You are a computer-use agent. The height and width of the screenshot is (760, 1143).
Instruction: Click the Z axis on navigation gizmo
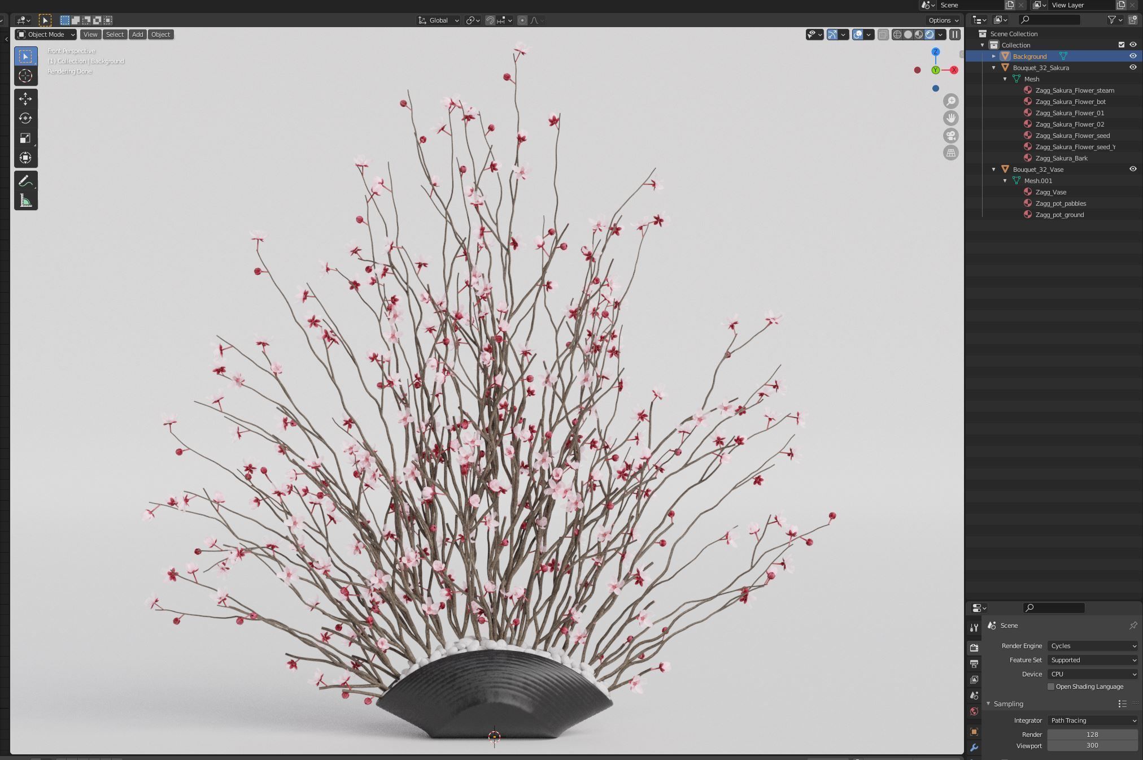click(936, 52)
